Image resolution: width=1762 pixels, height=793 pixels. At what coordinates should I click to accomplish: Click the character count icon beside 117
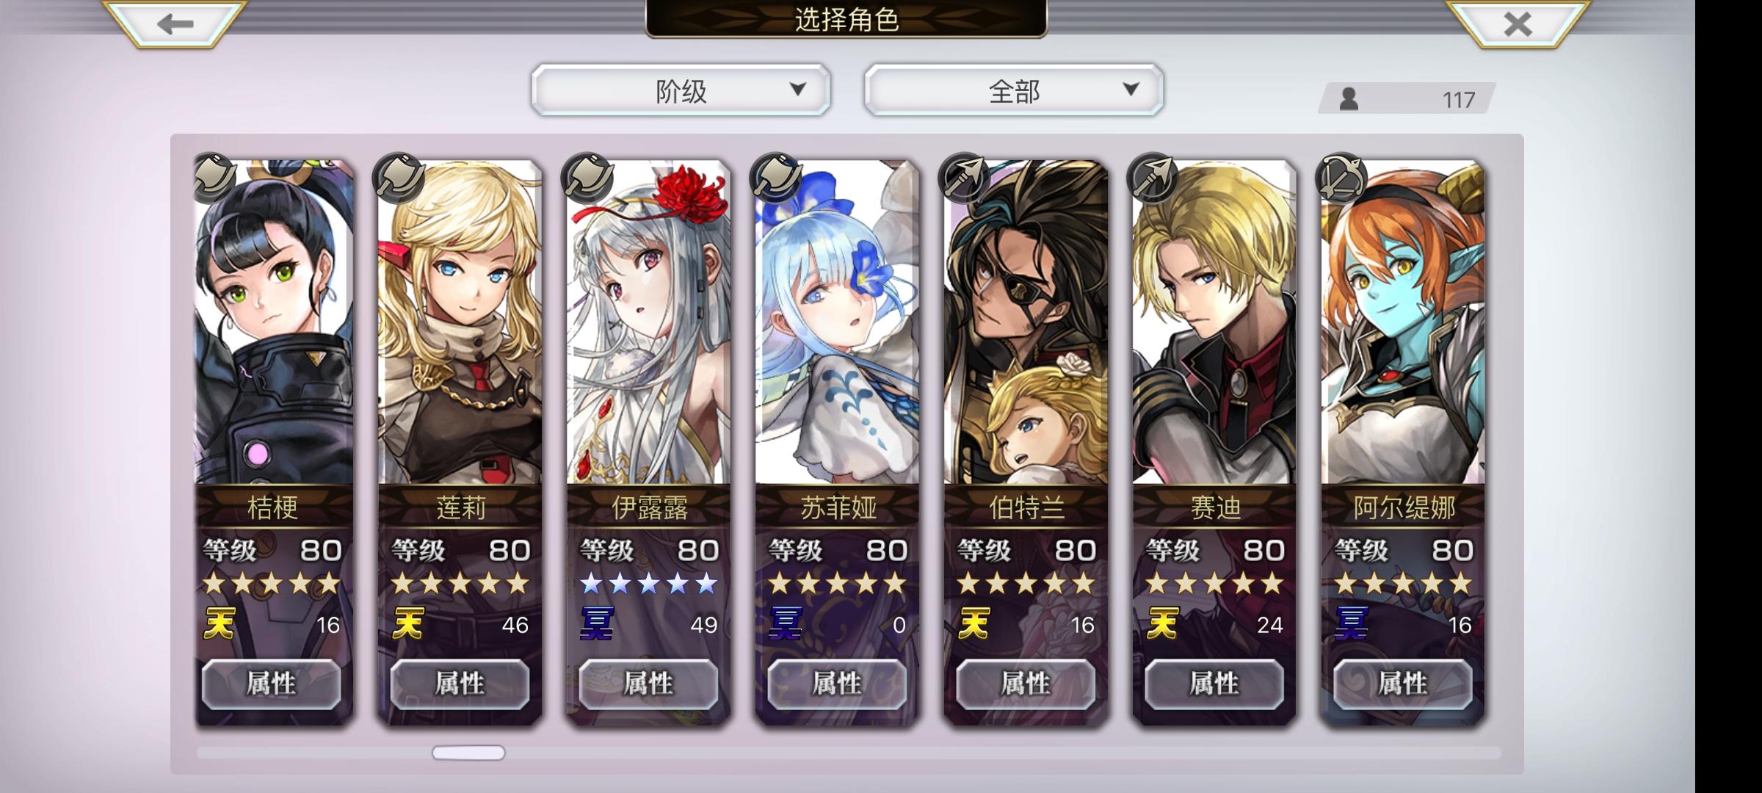pyautogui.click(x=1349, y=99)
